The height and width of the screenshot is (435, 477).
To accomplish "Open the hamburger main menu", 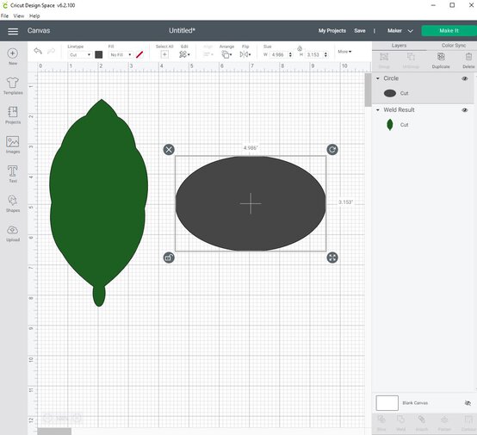I will pyautogui.click(x=13, y=31).
